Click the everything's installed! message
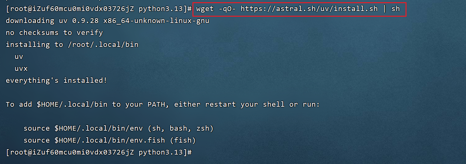The image size is (466, 164). click(56, 81)
